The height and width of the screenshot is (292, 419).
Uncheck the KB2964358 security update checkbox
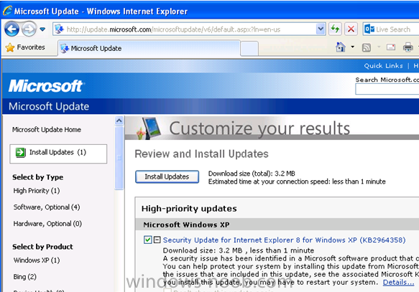[x=147, y=240]
